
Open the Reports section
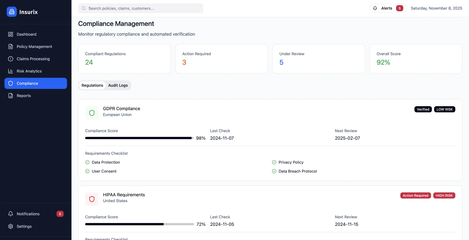click(x=23, y=95)
